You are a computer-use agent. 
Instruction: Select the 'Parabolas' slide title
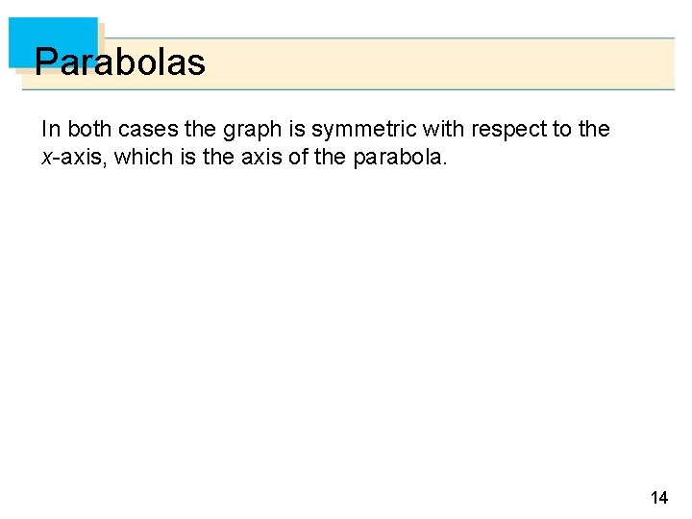pyautogui.click(x=119, y=62)
